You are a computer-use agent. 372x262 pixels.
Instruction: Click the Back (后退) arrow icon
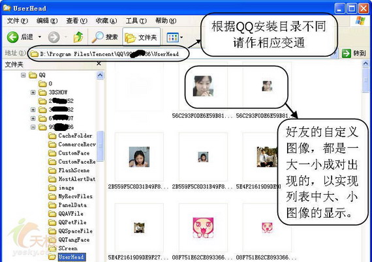(x=12, y=37)
